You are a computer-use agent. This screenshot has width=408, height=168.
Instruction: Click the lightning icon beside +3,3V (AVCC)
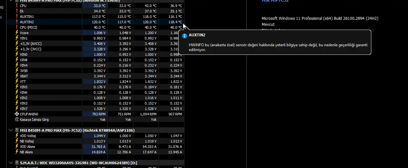pos(17,44)
